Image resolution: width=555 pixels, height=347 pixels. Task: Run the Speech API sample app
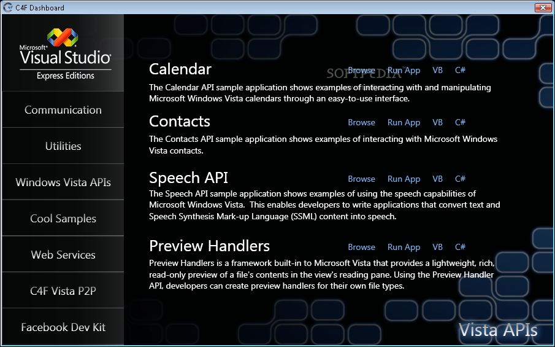pos(404,179)
